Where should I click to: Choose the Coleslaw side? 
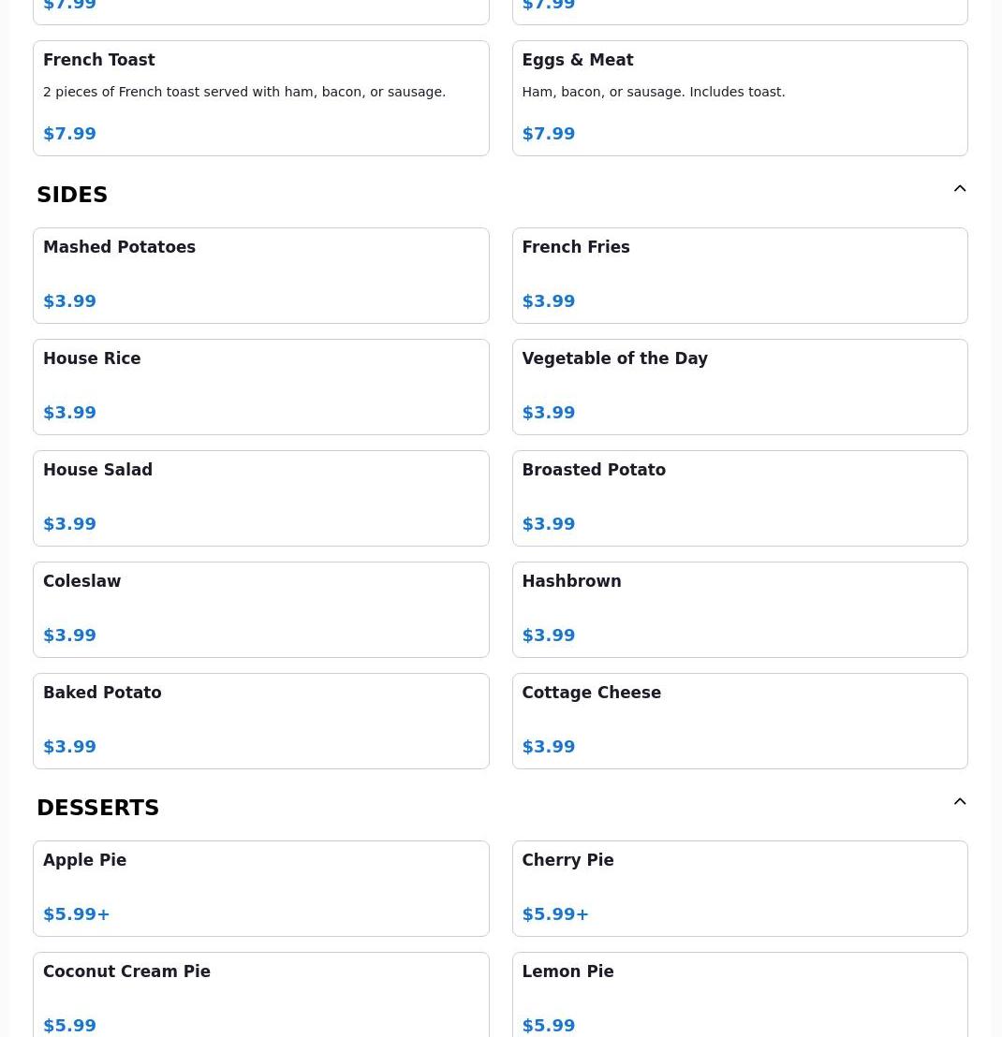coord(260,609)
